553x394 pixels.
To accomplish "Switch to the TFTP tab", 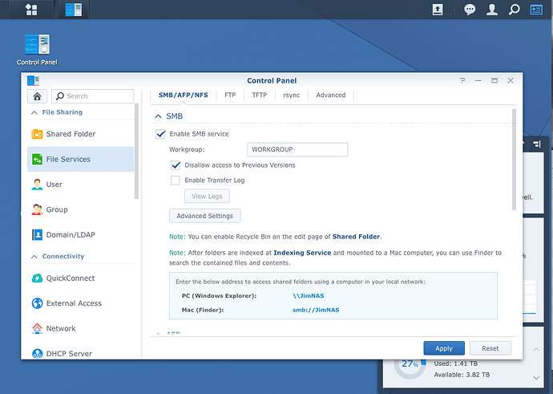I will [x=259, y=95].
